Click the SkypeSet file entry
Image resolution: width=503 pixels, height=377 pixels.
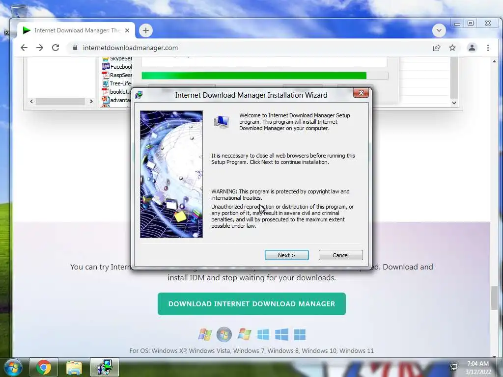(117, 59)
